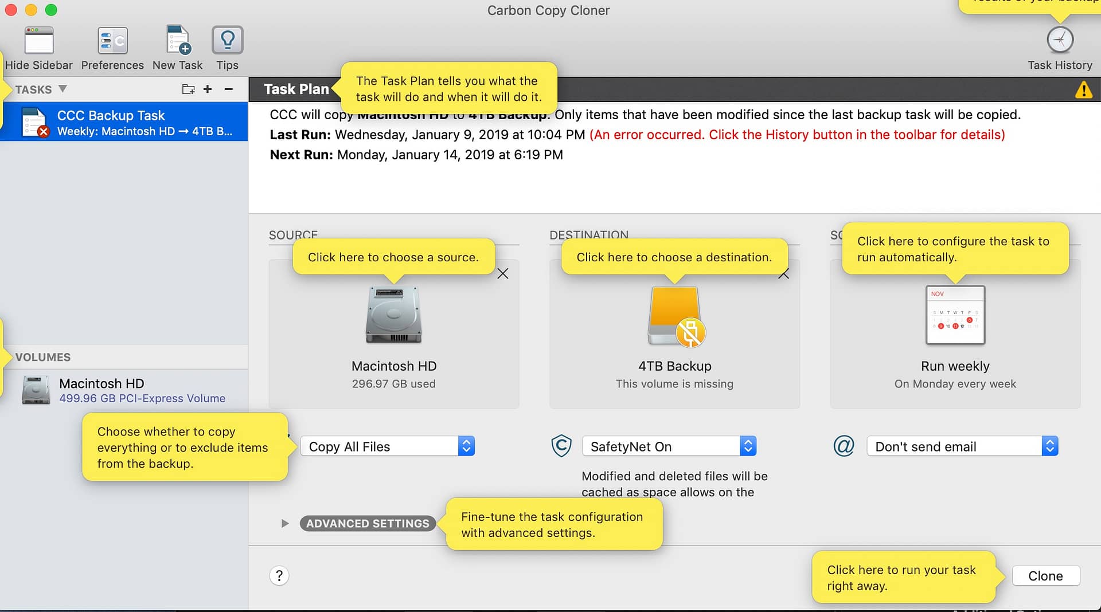Toggle the Tips lightbulb icon

(228, 41)
